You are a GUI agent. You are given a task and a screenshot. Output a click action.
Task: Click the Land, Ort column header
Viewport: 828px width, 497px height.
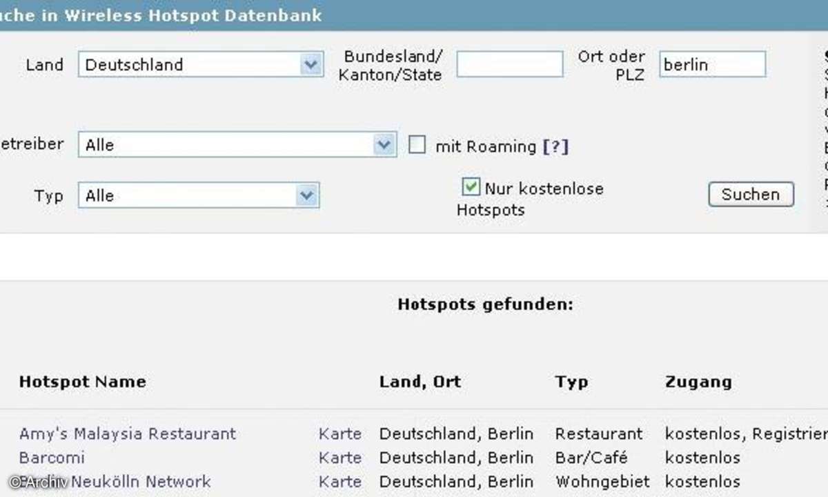tap(420, 382)
